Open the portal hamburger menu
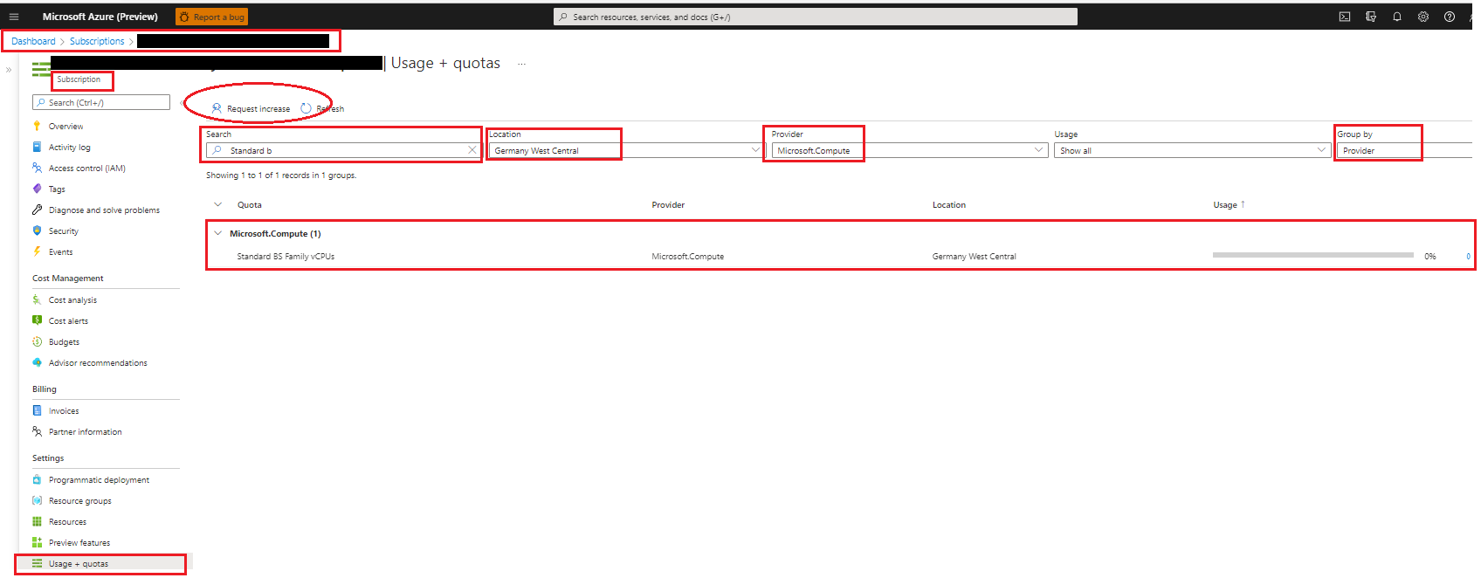Viewport: 1481px width, 578px height. 13,17
